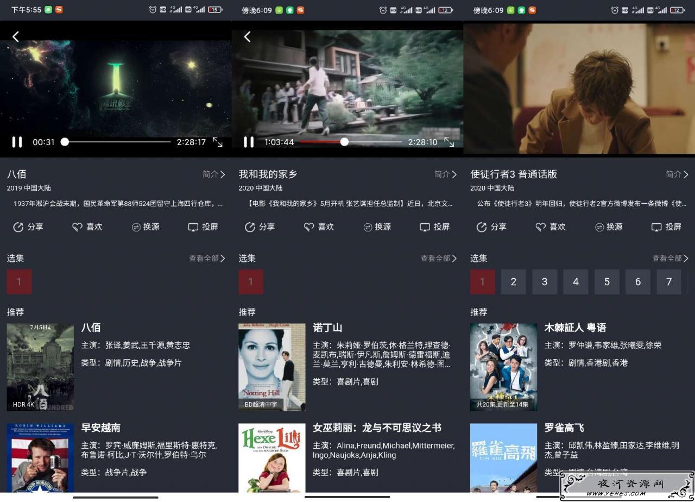This screenshot has height=502, width=695.
Task: Switch source for 八佰 using 换源
Action: tap(146, 227)
